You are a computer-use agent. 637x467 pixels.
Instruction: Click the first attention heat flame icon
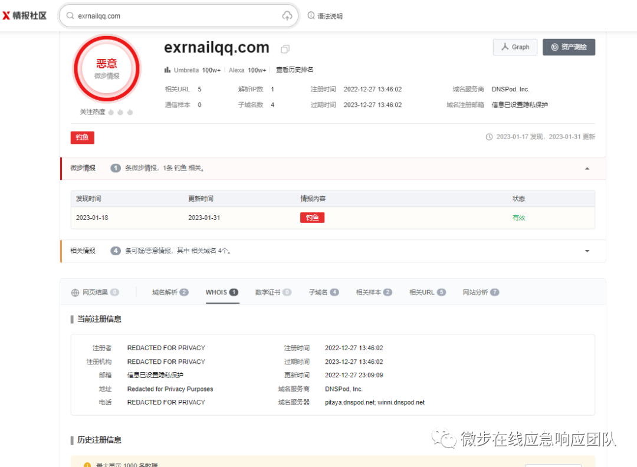pos(111,112)
